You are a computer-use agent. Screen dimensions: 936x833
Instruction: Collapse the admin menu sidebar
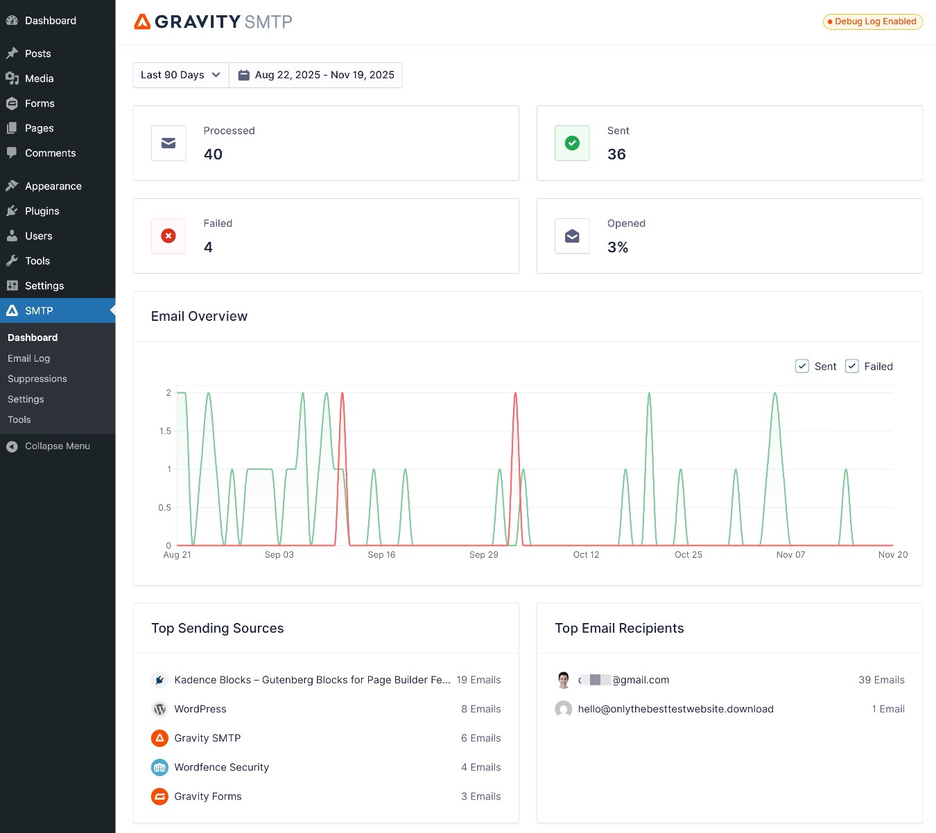click(49, 446)
